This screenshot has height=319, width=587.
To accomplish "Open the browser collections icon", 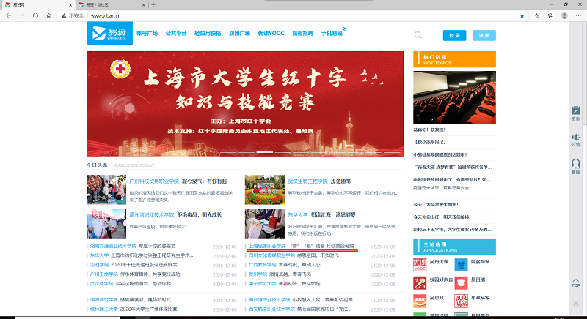I will [x=550, y=15].
